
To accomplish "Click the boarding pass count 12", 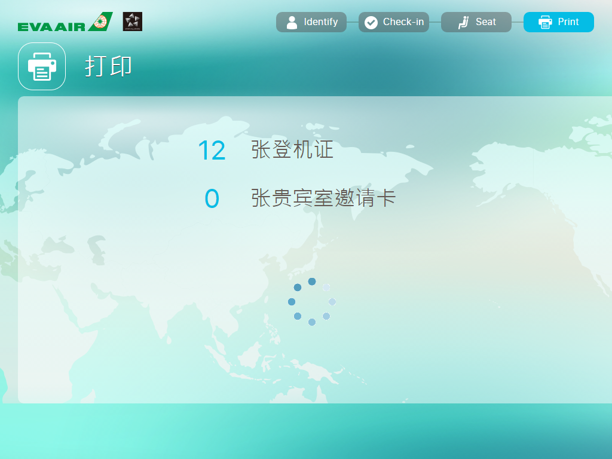I will pos(212,150).
